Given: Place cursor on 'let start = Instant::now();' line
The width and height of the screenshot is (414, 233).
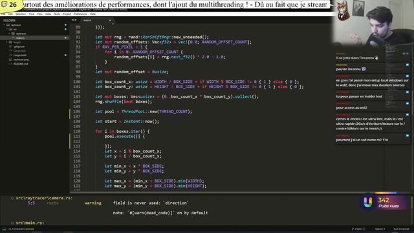Looking at the screenshot, I should click(127, 122).
